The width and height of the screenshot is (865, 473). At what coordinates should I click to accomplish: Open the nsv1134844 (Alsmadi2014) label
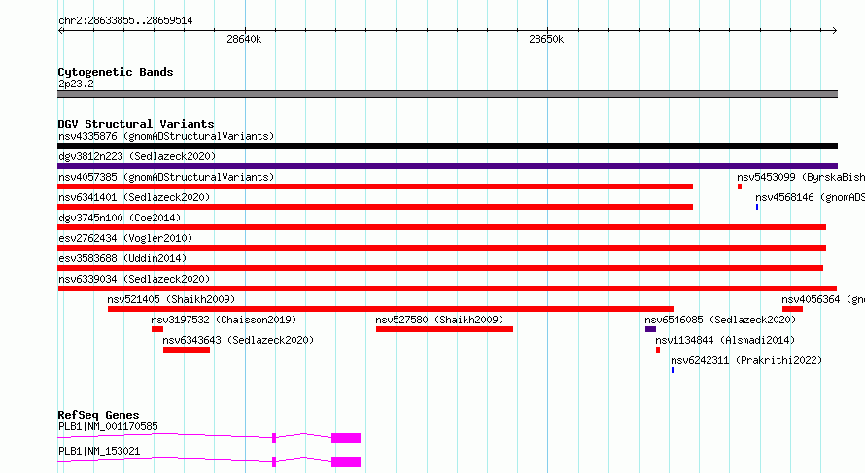coord(725,340)
